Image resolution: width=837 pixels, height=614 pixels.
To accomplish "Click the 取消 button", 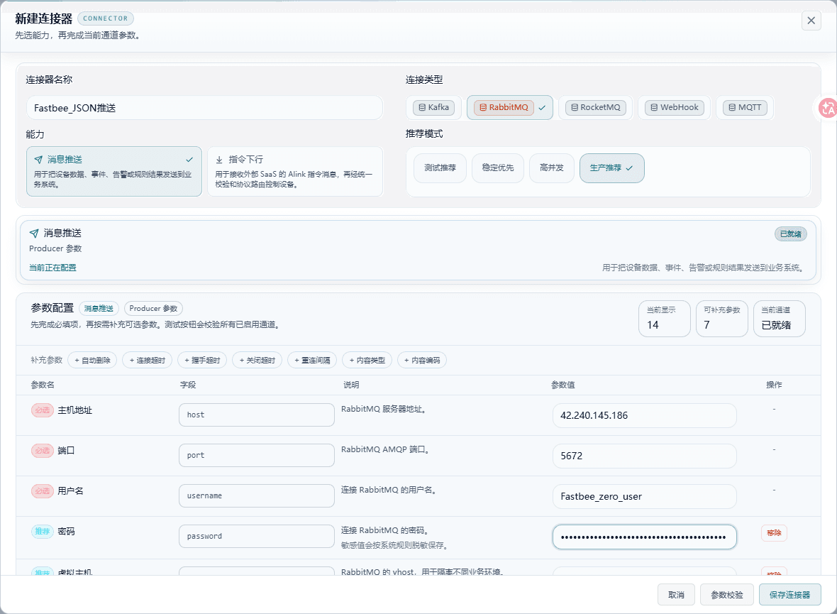I will coord(676,595).
